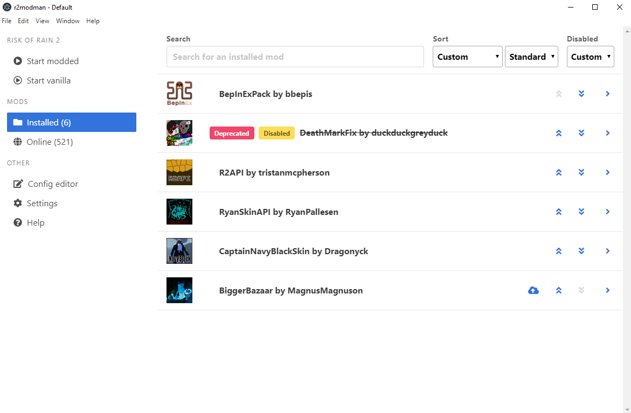The height and width of the screenshot is (413, 631).
Task: Click the BiggerBazaar by MagnusMagnuson title
Action: click(290, 290)
